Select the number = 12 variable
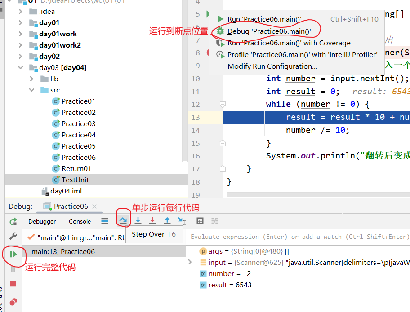410x312 pixels. 298,274
